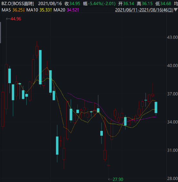This screenshot has height=182, width=178.
Task: Click the red candle with wick to 44.96
Action: pyautogui.click(x=6, y=86)
